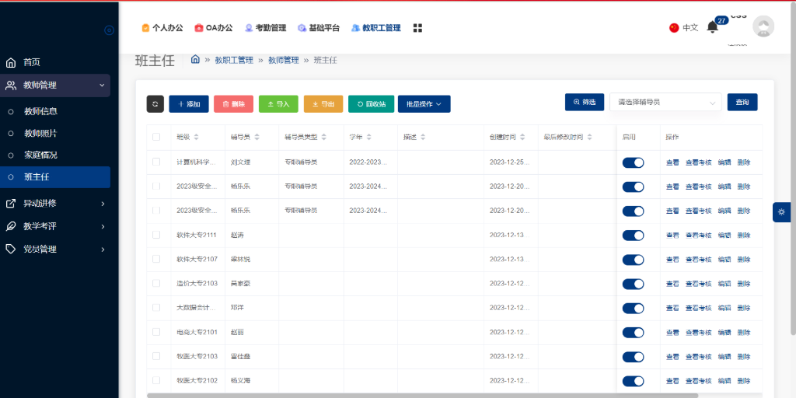
Task: Click the 党员管理 tag icon
Action: pos(11,250)
